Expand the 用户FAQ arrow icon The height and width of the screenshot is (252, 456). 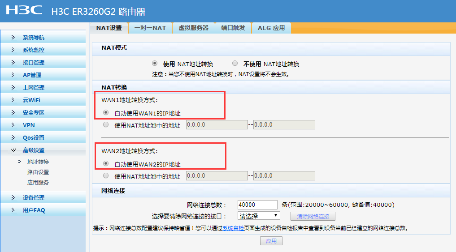(x=13, y=210)
